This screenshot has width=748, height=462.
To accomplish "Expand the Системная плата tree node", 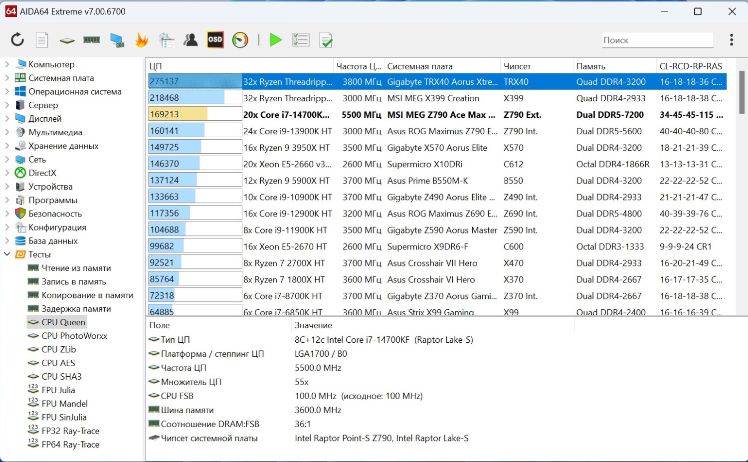I will (7, 78).
